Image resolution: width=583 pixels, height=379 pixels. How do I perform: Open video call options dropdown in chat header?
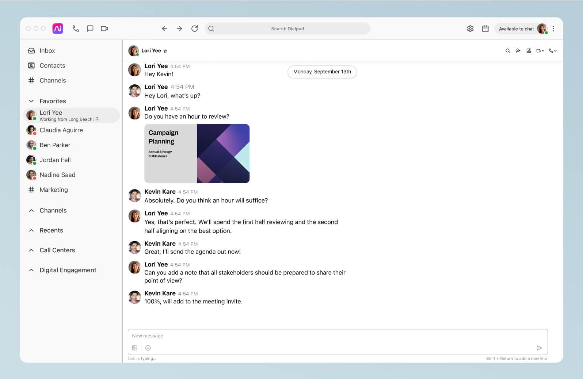(x=540, y=51)
